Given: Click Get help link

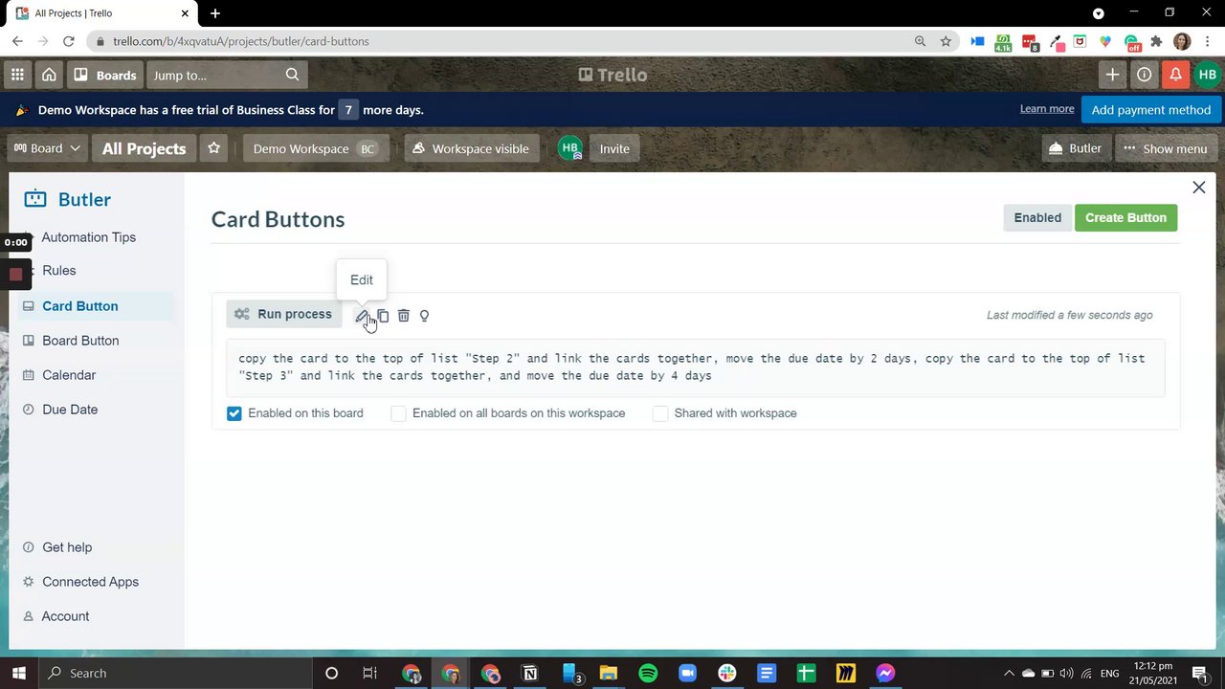Looking at the screenshot, I should (67, 547).
